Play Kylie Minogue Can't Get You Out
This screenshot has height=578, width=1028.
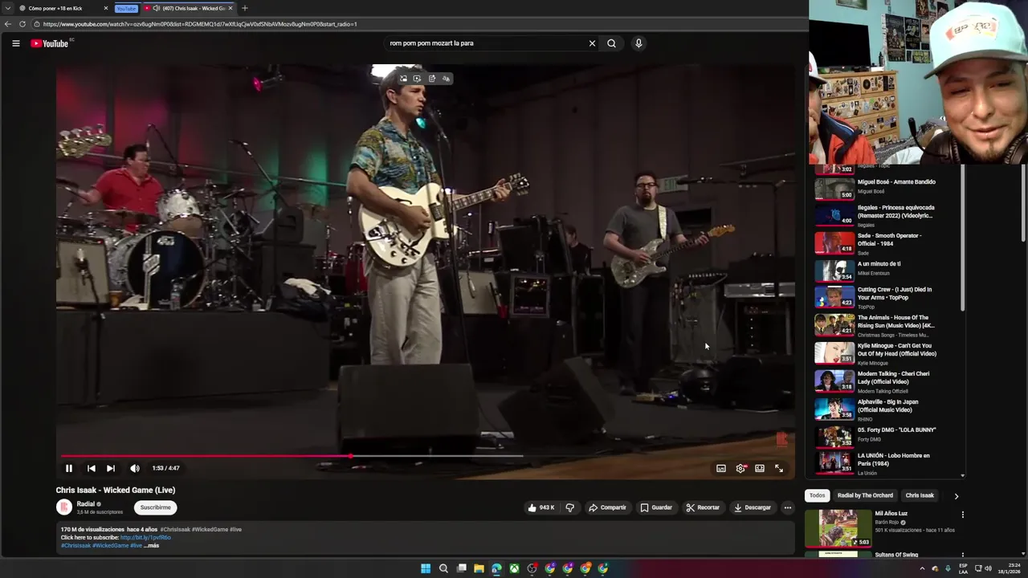[x=887, y=353]
